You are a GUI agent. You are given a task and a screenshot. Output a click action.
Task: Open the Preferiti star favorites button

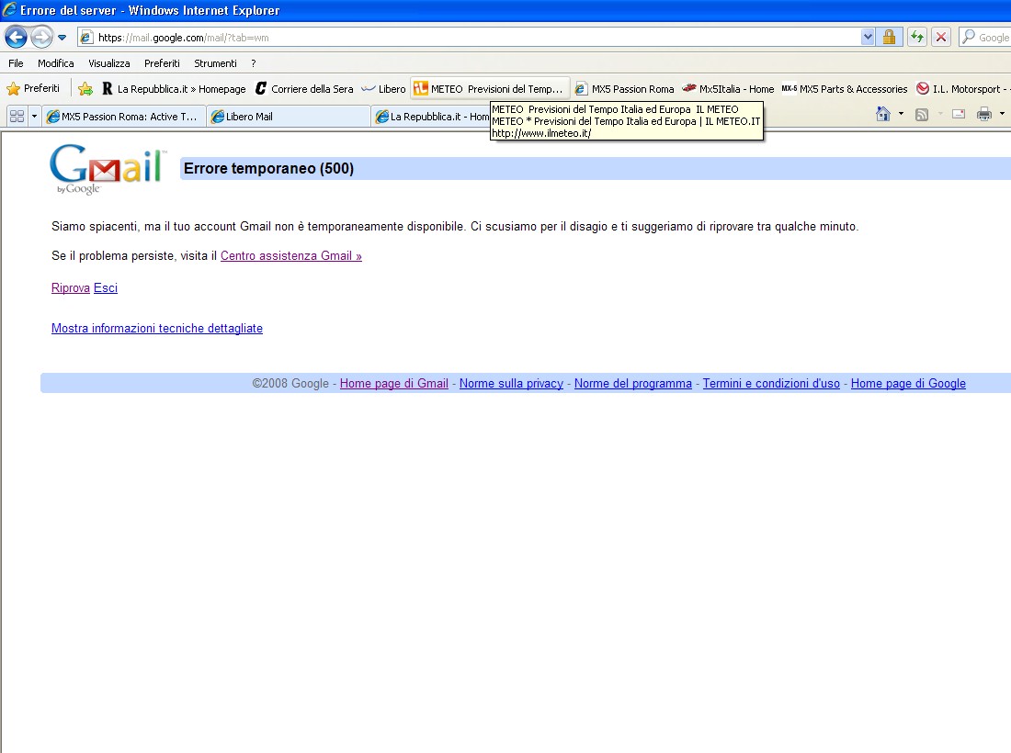[33, 88]
